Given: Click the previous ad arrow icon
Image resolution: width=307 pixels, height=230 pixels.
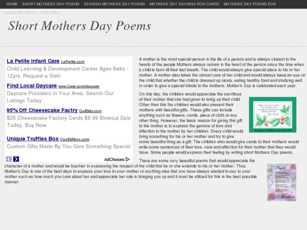Looking at the screenshot, I should click(x=9, y=159).
